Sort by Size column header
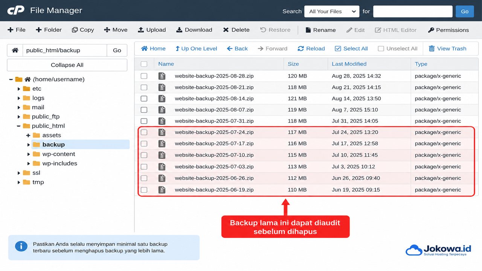The width and height of the screenshot is (482, 271). (293, 64)
